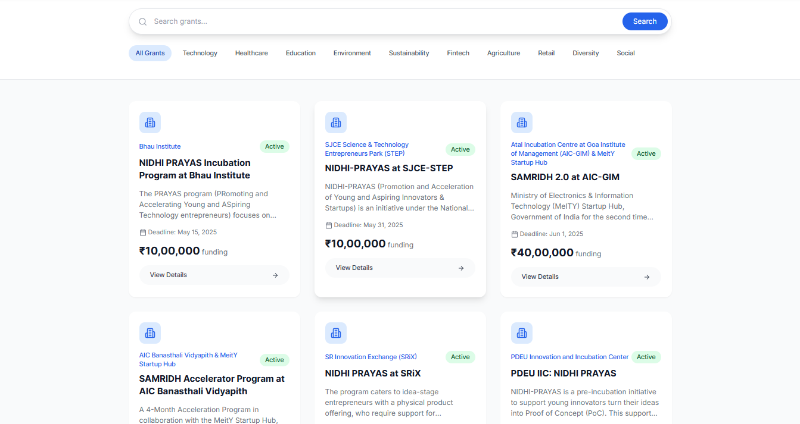The height and width of the screenshot is (424, 800).
Task: Click SJCE Science & Technology Entrepreneurs Park link
Action: click(367, 149)
